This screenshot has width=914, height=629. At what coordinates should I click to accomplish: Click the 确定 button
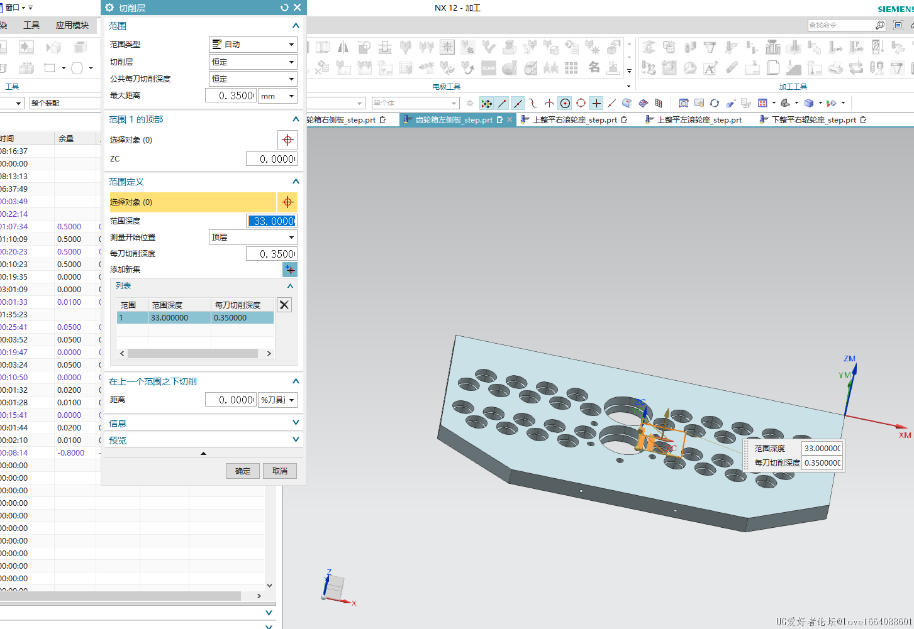click(243, 471)
